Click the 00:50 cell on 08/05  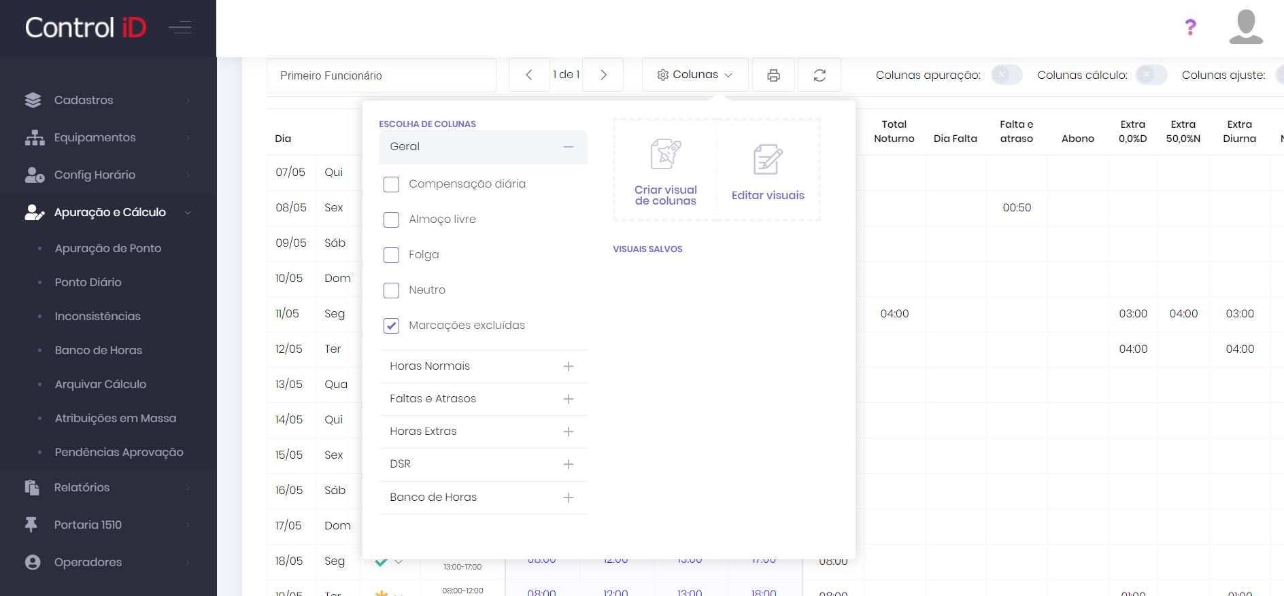1017,207
